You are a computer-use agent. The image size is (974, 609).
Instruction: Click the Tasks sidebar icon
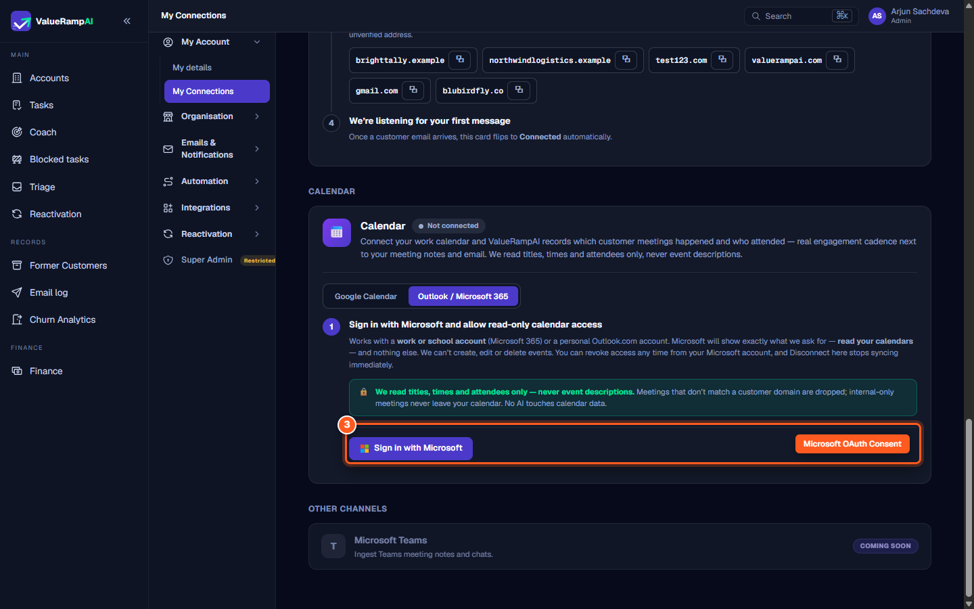tap(17, 105)
